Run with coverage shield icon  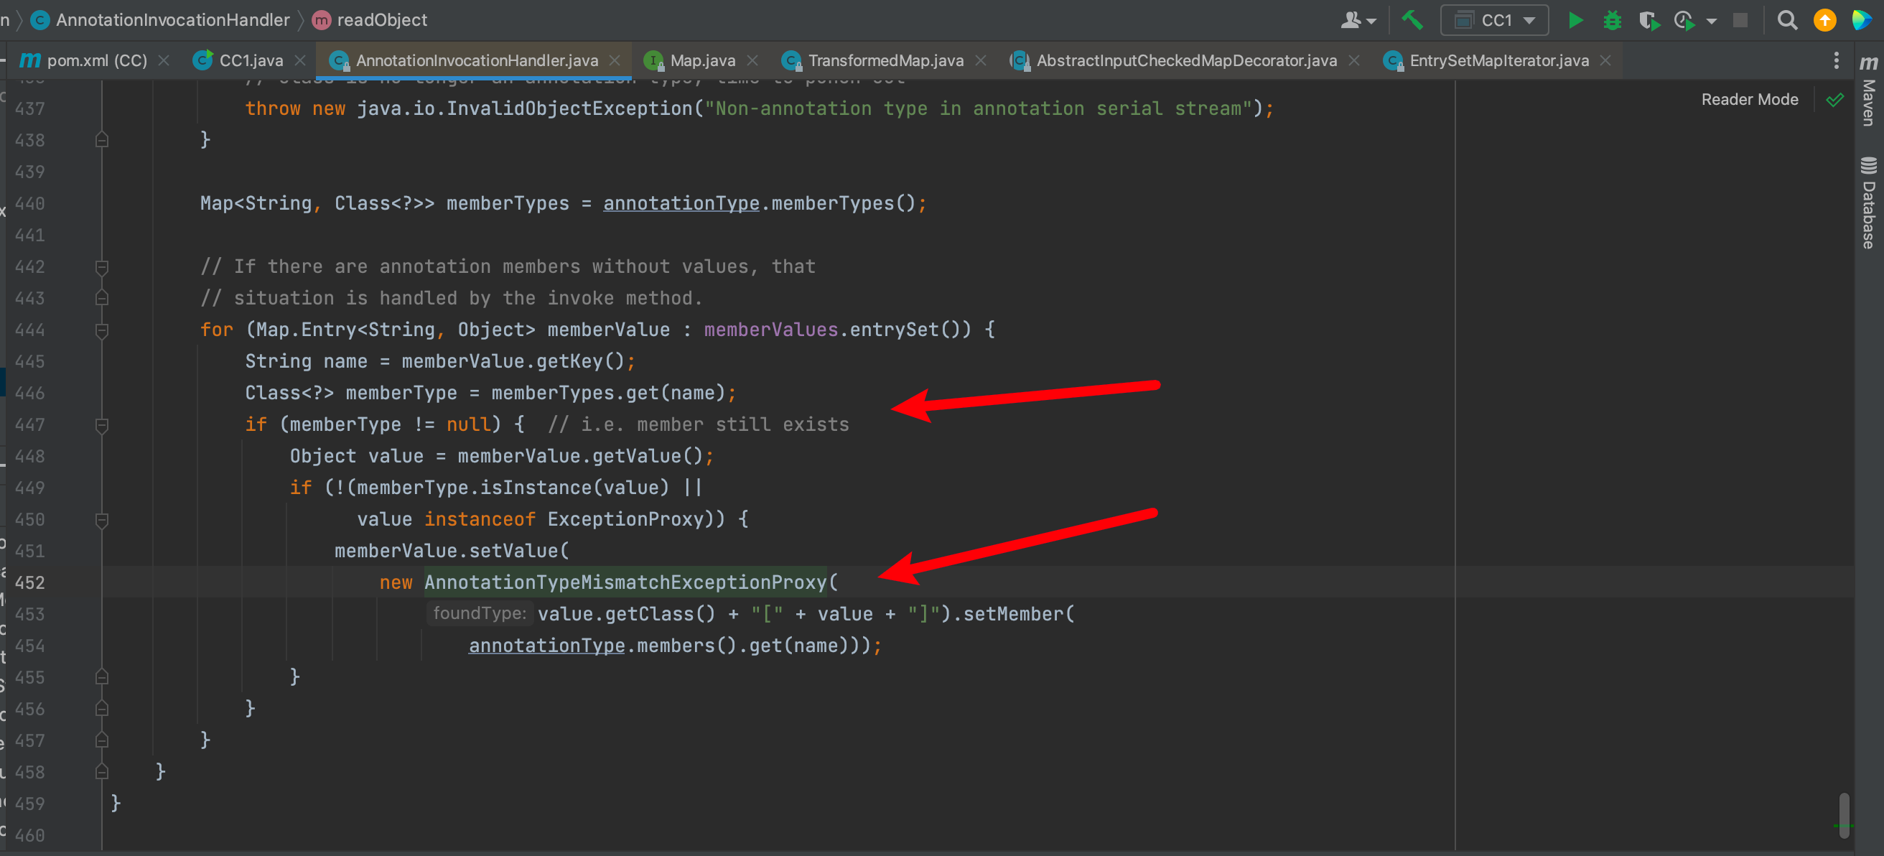pos(1648,20)
